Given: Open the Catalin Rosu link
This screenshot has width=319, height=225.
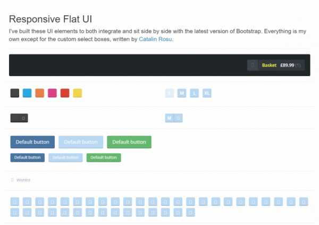Looking at the screenshot, I should 155,39.
